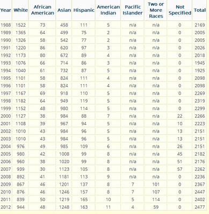209x214 pixels.
Task: Select Not Specified value 26
Action: [180, 147]
